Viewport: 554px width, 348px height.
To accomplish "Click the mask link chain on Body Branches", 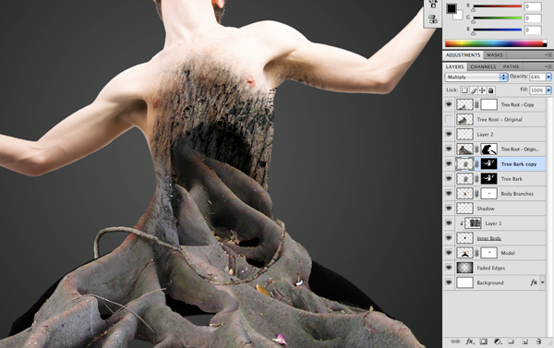I will (476, 194).
